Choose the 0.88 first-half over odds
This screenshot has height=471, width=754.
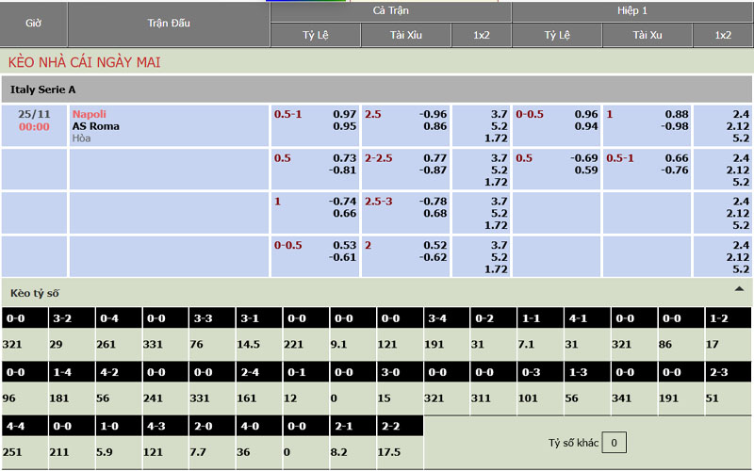coord(676,114)
